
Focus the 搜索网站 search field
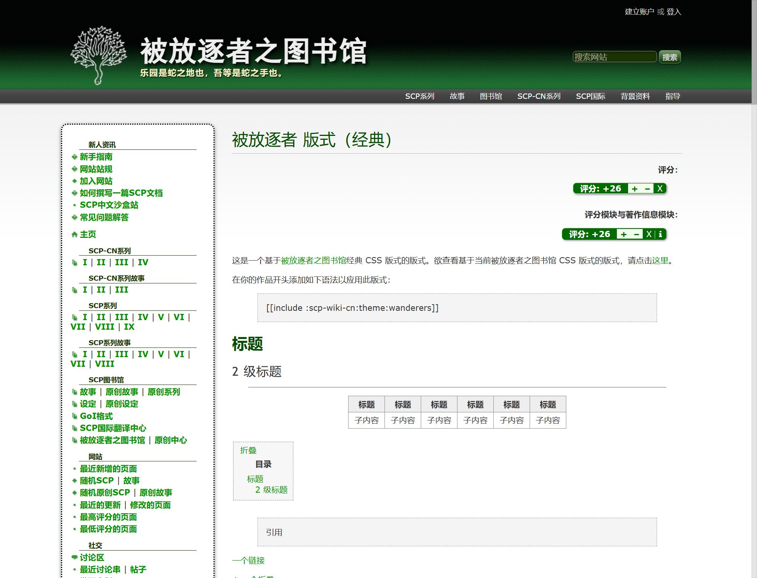614,57
